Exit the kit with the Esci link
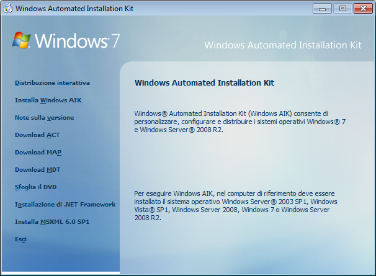 point(20,239)
